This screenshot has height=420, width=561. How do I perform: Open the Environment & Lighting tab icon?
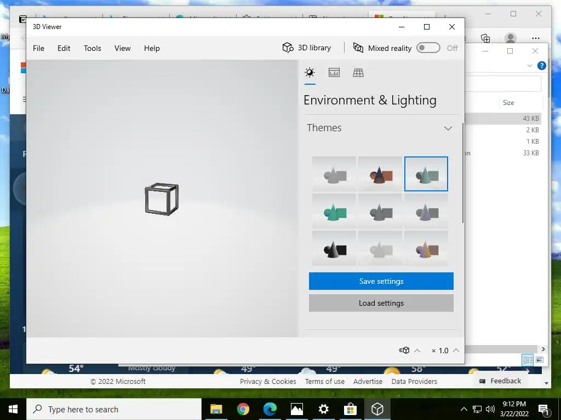tap(310, 73)
